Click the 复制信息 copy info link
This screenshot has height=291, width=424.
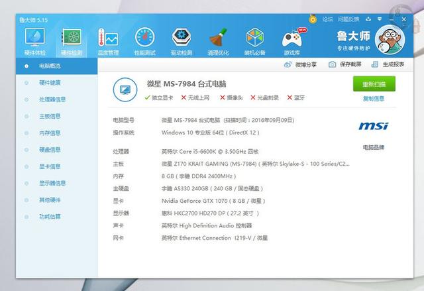tap(373, 99)
